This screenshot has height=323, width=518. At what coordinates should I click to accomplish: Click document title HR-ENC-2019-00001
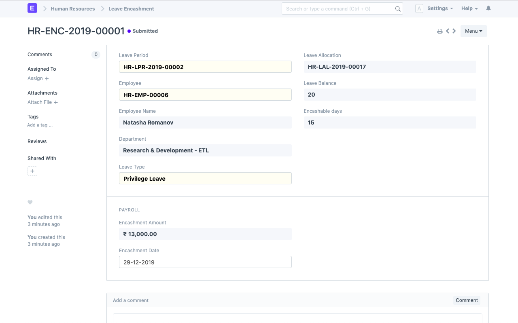pyautogui.click(x=76, y=31)
